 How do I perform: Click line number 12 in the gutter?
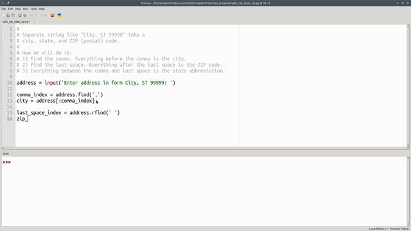(x=10, y=95)
